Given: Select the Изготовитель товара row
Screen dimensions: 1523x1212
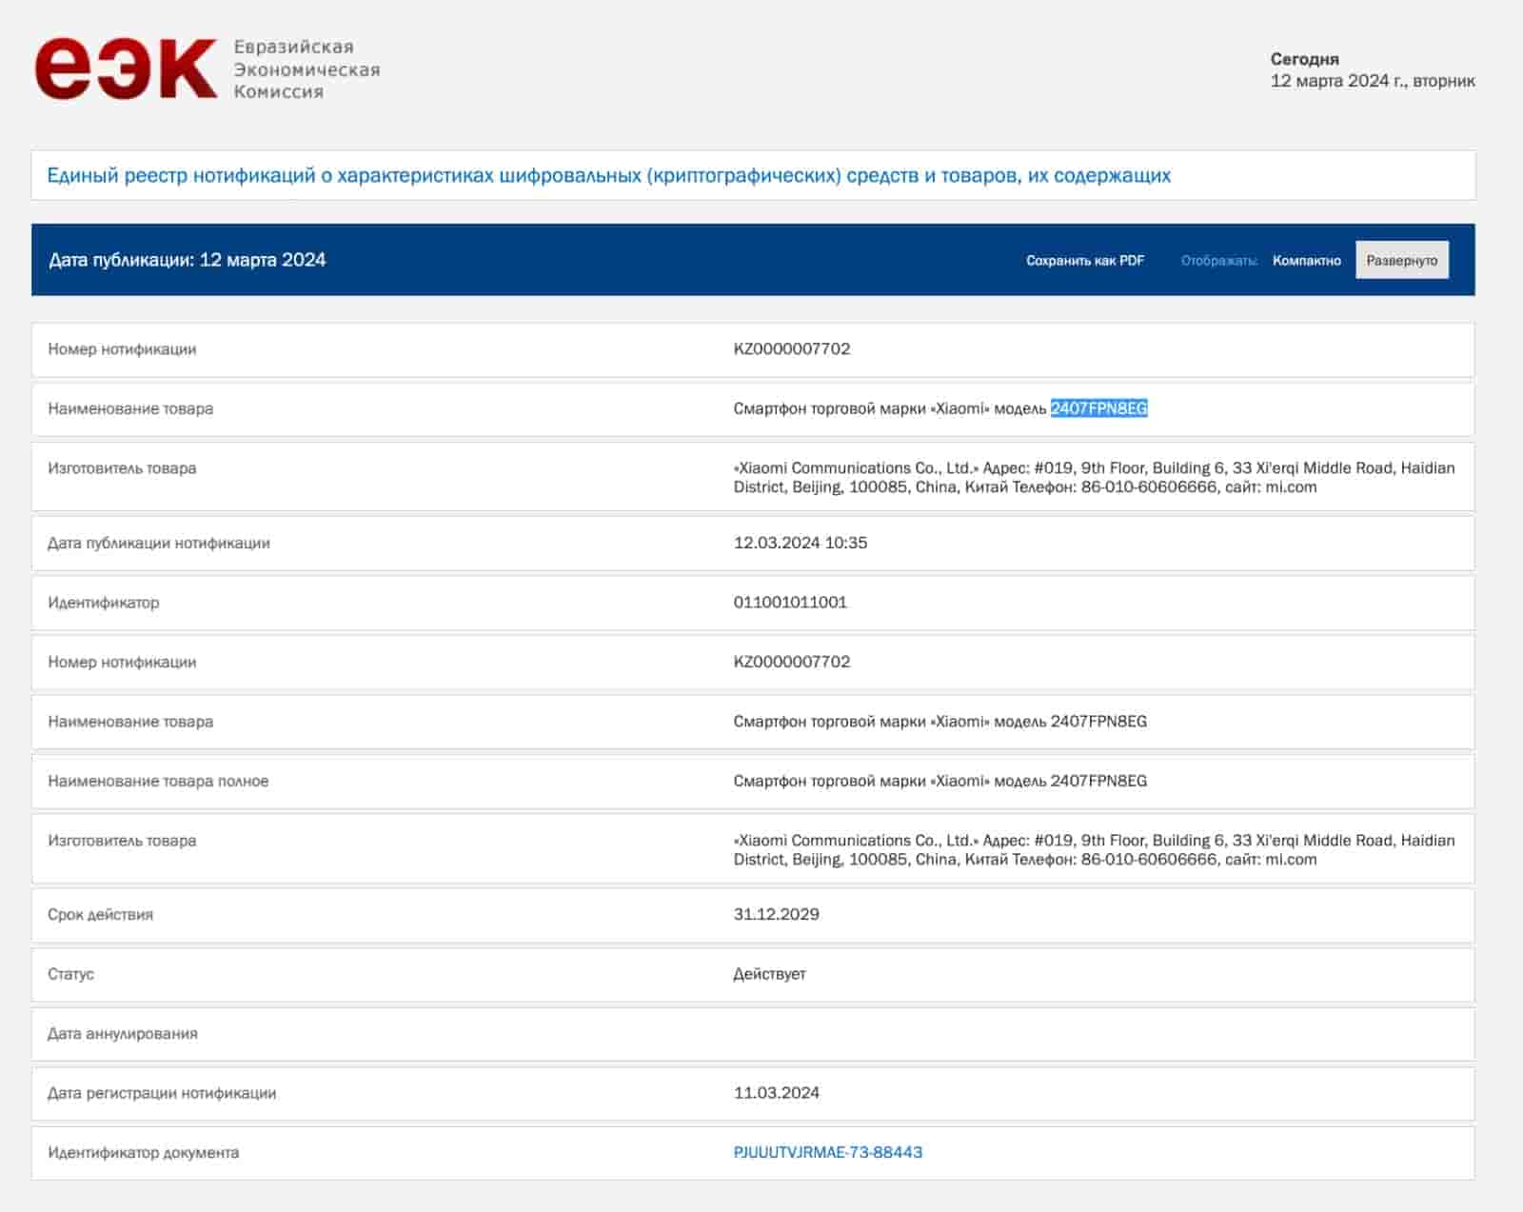Looking at the screenshot, I should (x=125, y=467).
